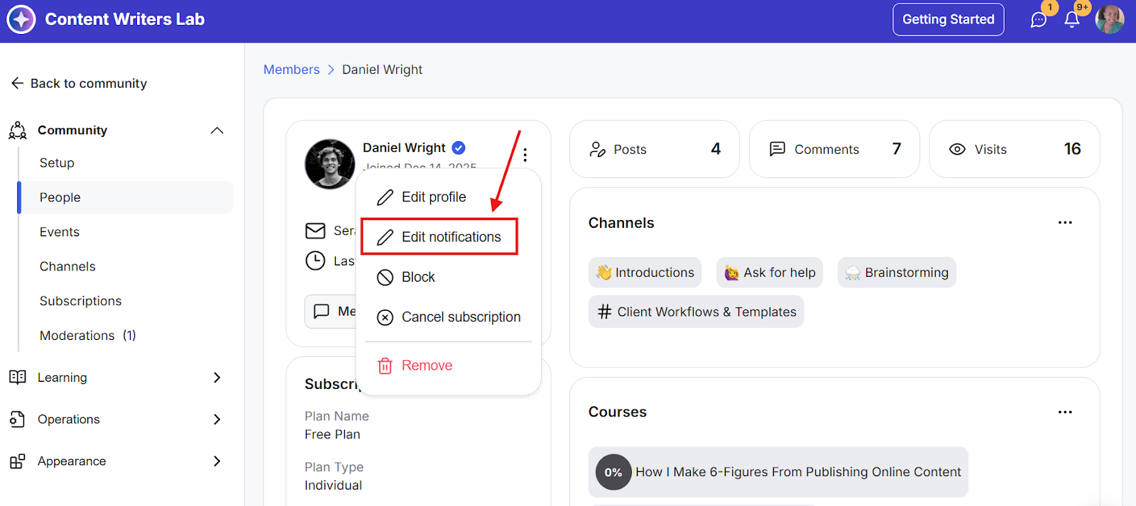Open the Comments stat card

(834, 149)
